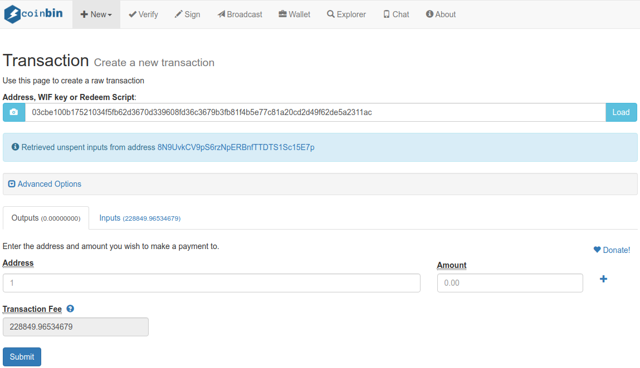This screenshot has width=640, height=368.
Task: Add another output with plus icon
Action: click(x=603, y=279)
